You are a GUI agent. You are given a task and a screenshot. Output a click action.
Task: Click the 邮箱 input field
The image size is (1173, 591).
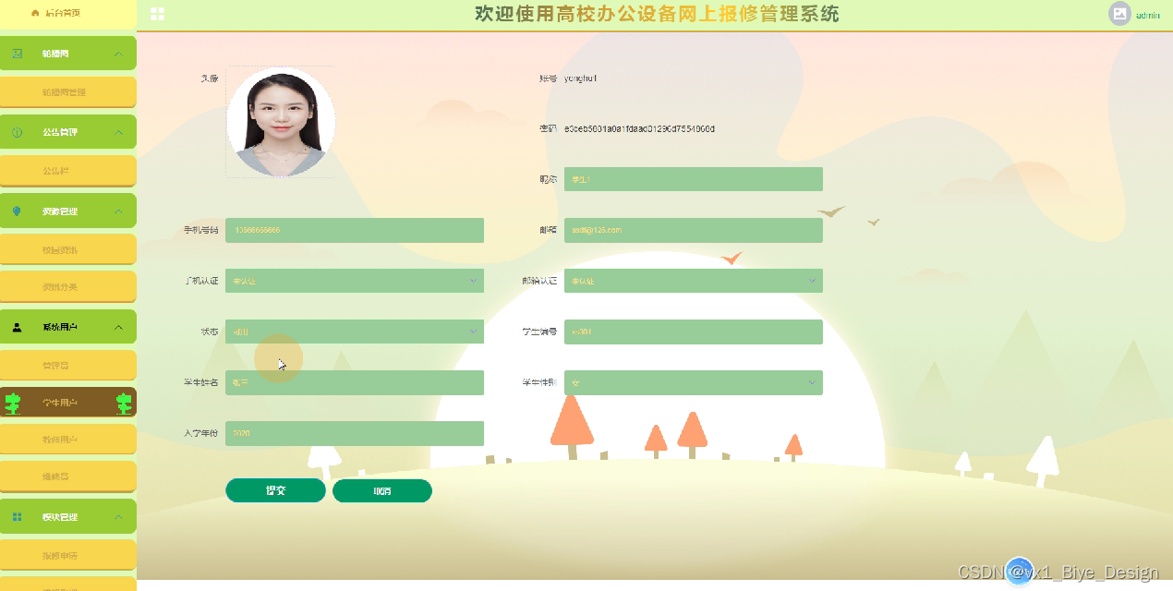(x=694, y=230)
